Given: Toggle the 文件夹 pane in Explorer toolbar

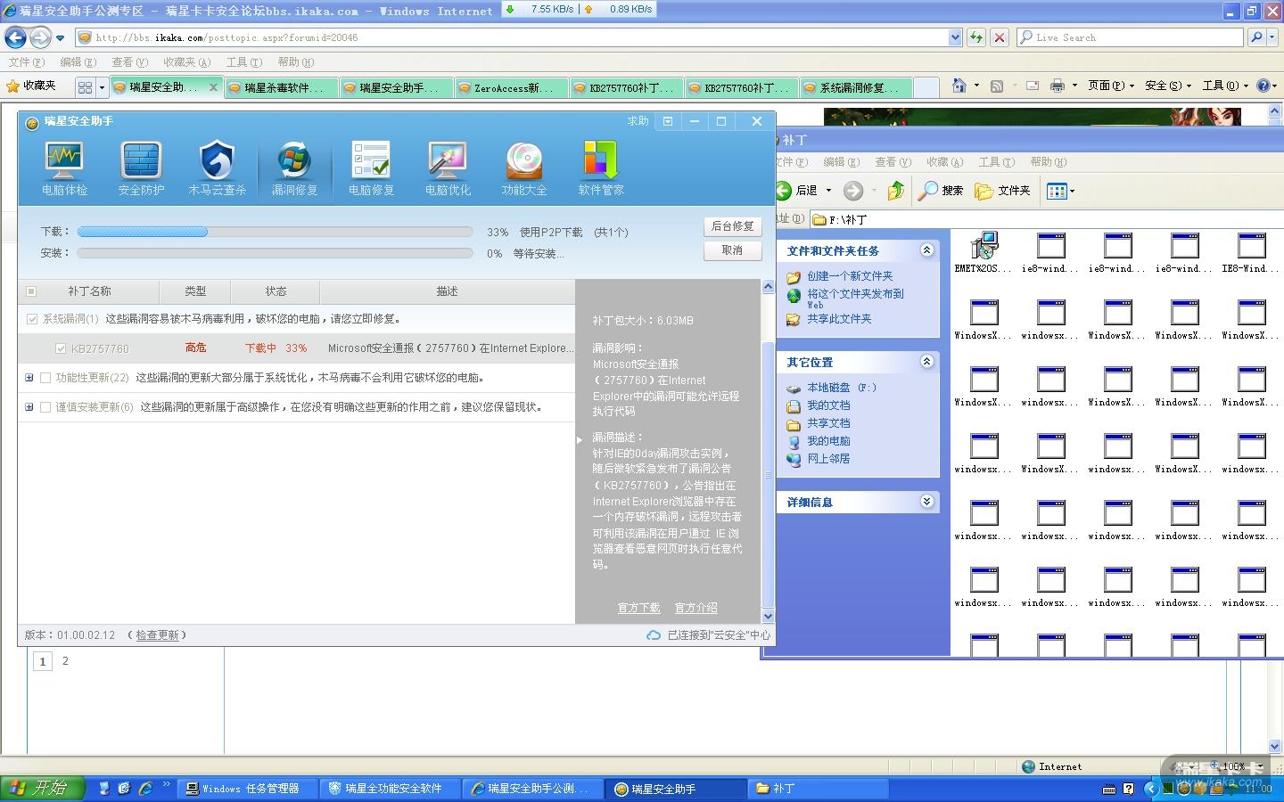Looking at the screenshot, I should click(1002, 190).
